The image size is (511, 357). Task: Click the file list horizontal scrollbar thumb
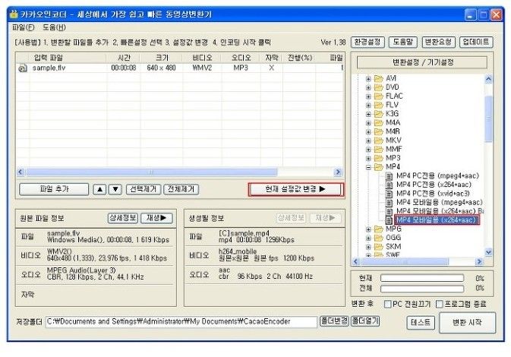point(152,172)
